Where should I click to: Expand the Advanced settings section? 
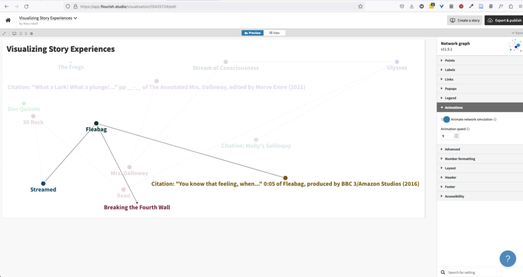tap(480, 149)
